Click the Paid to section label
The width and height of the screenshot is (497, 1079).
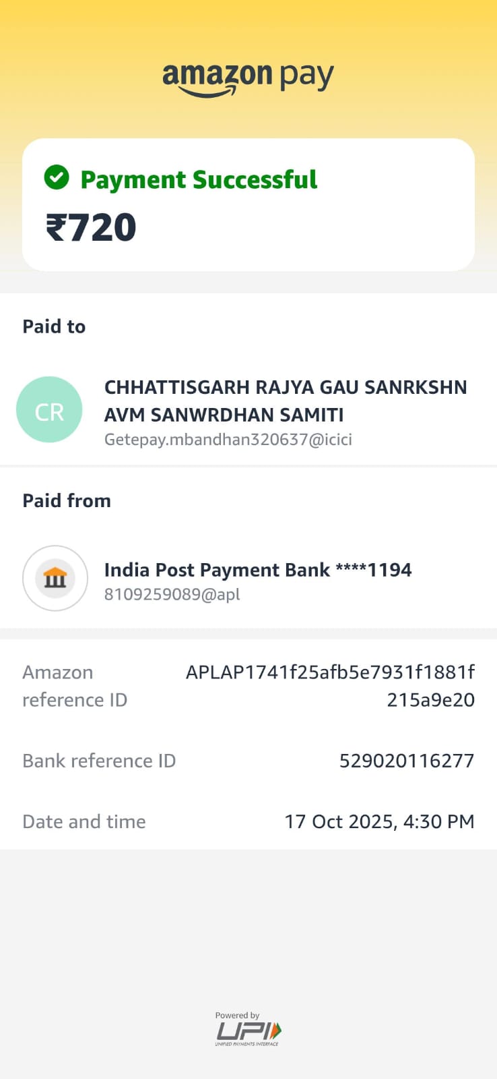coord(54,326)
